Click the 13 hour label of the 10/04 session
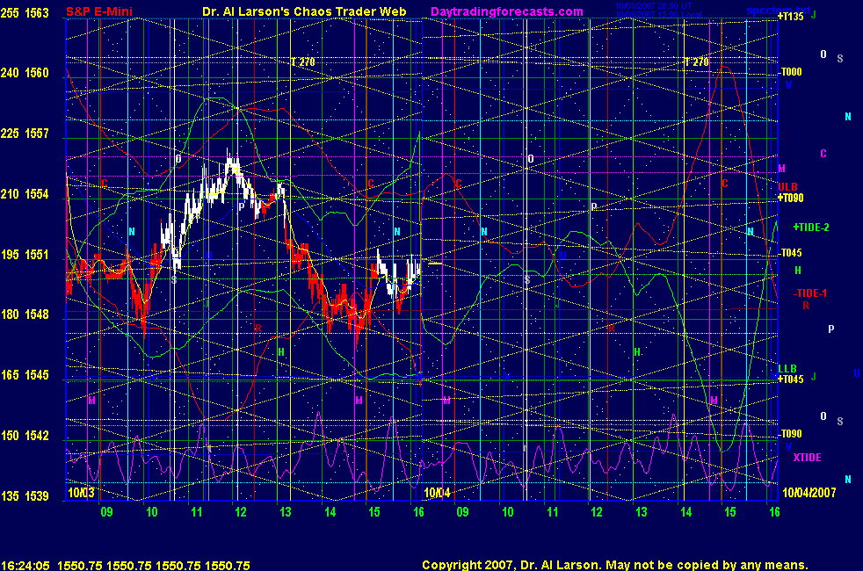The width and height of the screenshot is (863, 571). [x=642, y=512]
